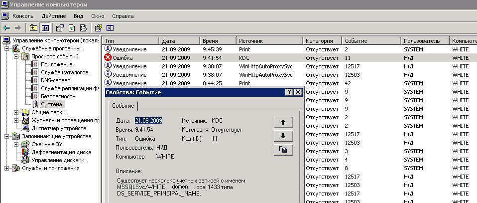Click the DNS-сервер log icon
Viewport: 477px width, 203px height.
(35, 80)
